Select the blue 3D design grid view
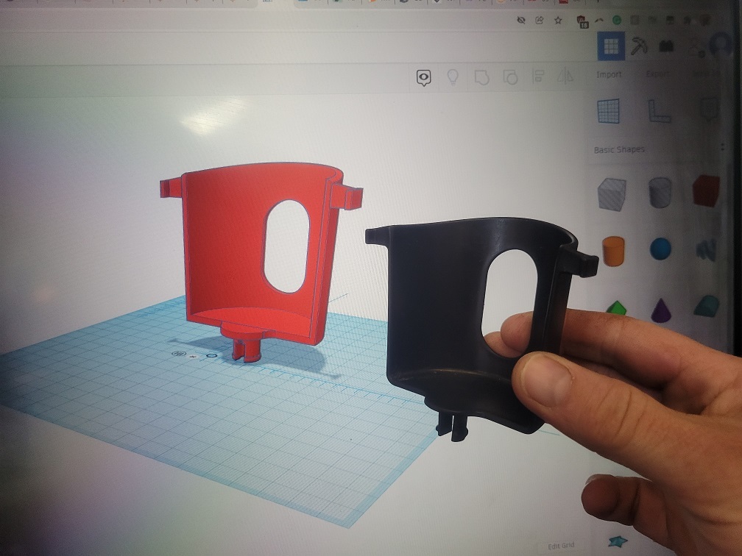The width and height of the screenshot is (742, 556). (611, 46)
